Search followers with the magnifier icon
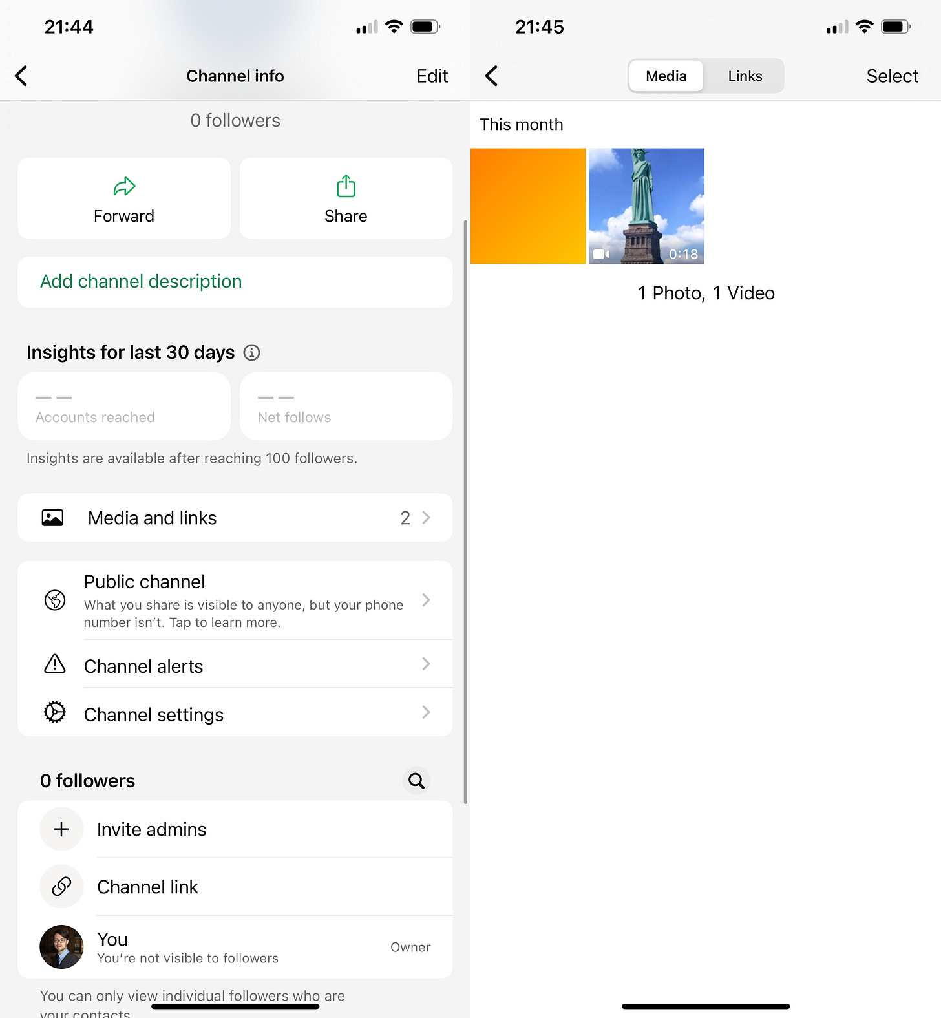The image size is (941, 1018). [x=417, y=781]
